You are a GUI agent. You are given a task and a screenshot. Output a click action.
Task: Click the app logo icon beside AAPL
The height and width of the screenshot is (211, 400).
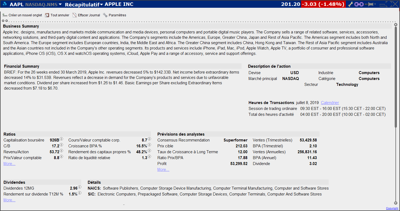coord(5,4)
